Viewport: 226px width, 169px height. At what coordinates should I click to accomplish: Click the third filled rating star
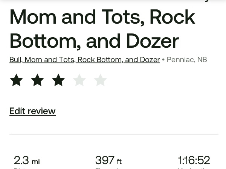(58, 80)
